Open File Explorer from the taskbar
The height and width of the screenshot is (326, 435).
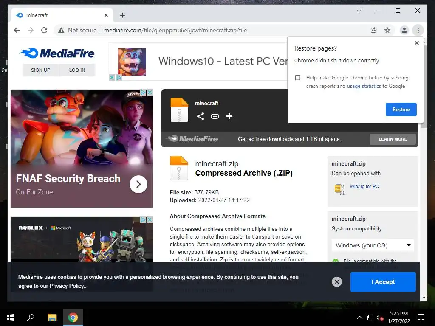coord(52,318)
